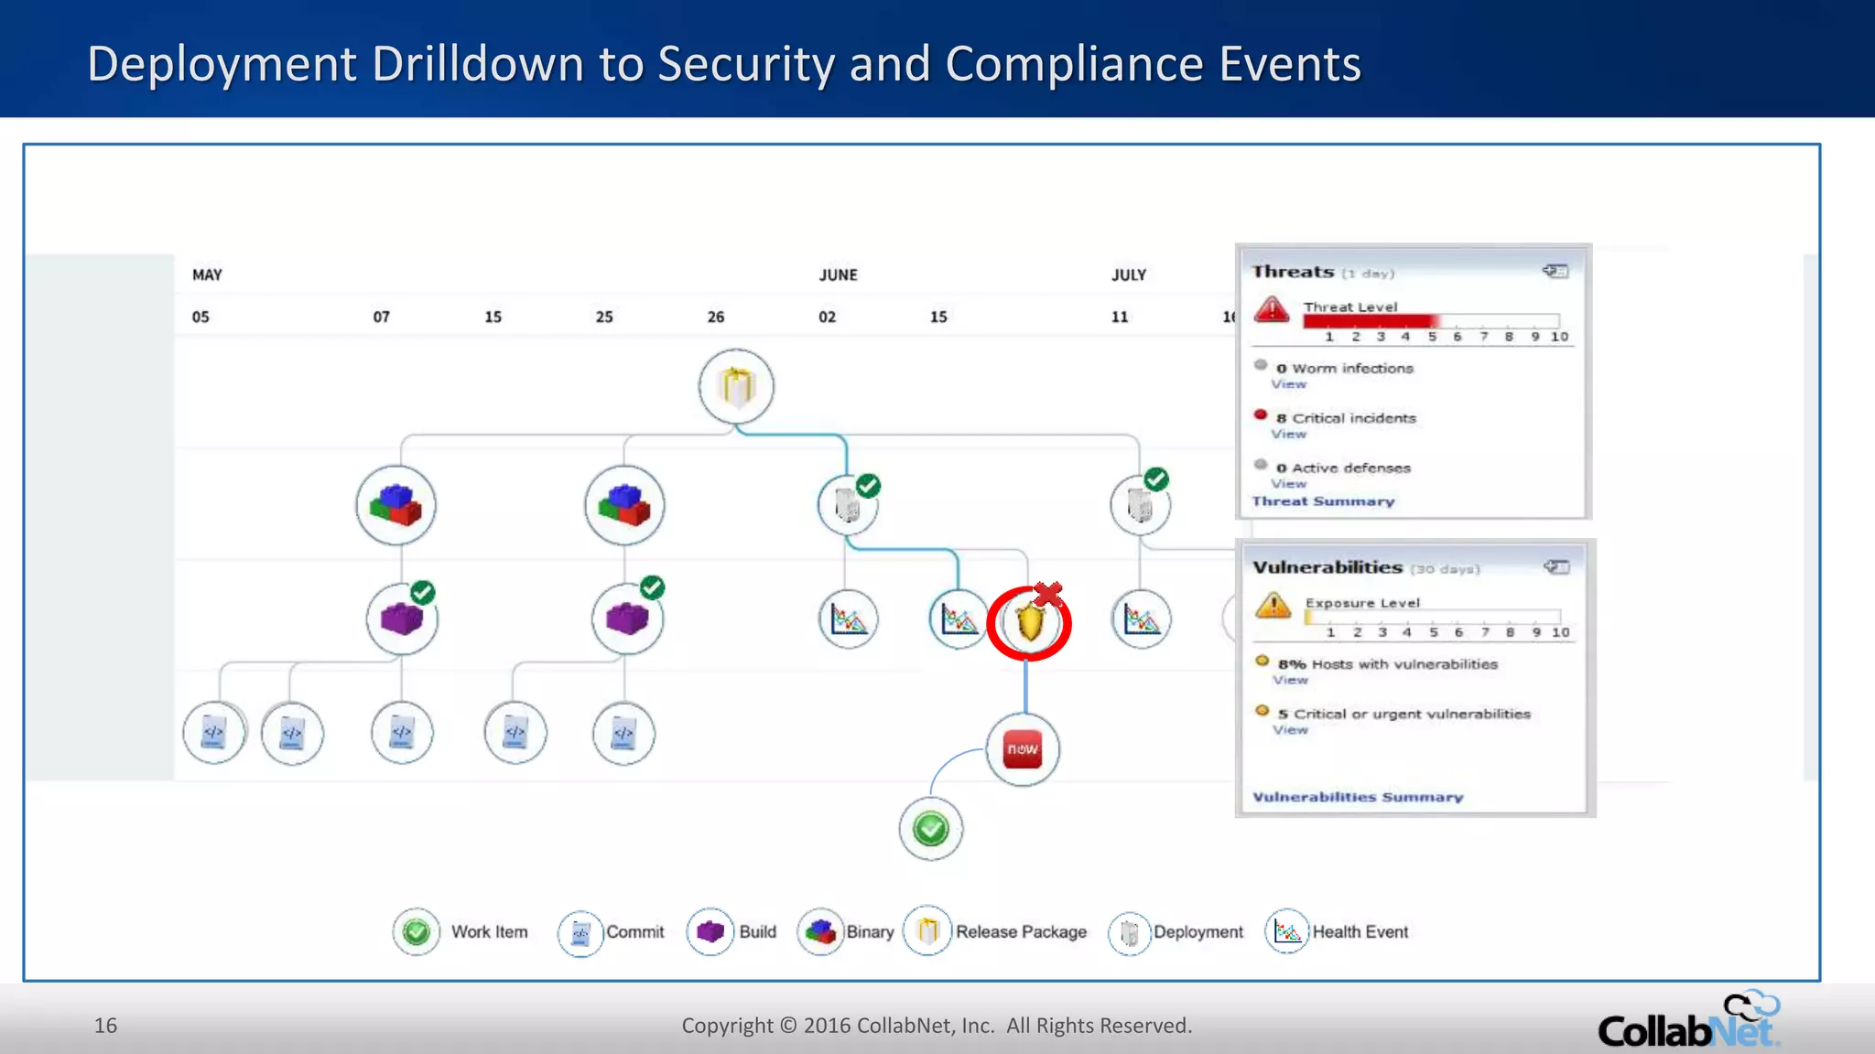Screen dimensions: 1875x1054
Task: Select the deployment node under June 02
Action: point(848,504)
